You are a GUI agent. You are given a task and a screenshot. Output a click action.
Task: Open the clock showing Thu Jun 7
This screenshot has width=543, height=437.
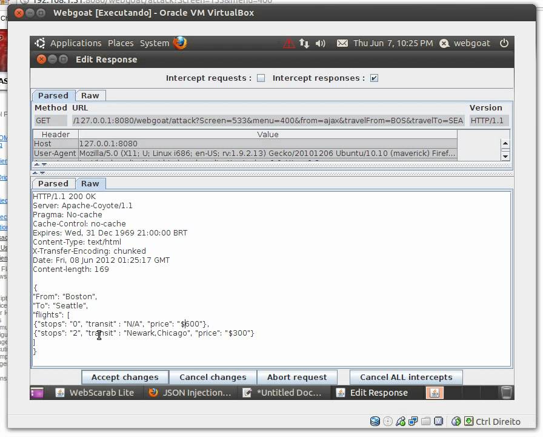coord(393,43)
